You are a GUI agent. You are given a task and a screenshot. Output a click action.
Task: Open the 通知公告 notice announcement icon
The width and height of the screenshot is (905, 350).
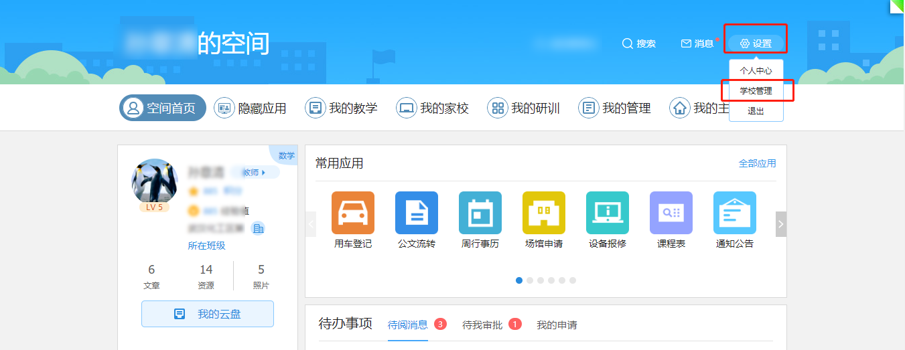[x=734, y=213]
